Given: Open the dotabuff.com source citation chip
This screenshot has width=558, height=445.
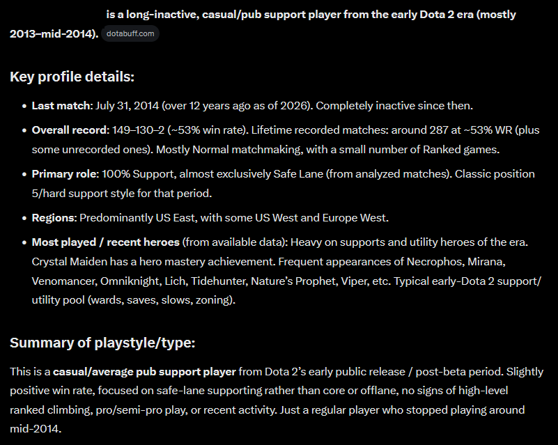Looking at the screenshot, I should point(130,34).
